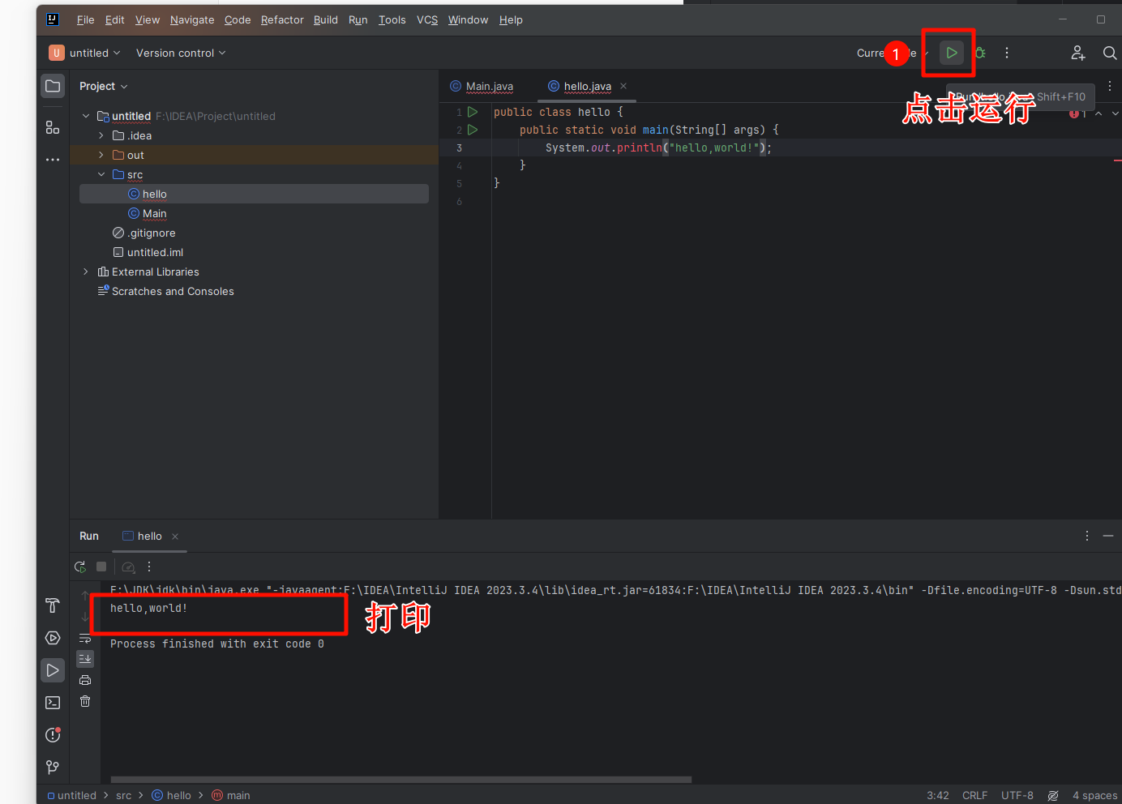The width and height of the screenshot is (1122, 804).
Task: Close the hello.java editor tab
Action: click(623, 86)
